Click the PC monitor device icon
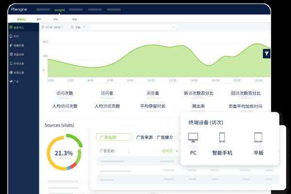 [193, 138]
